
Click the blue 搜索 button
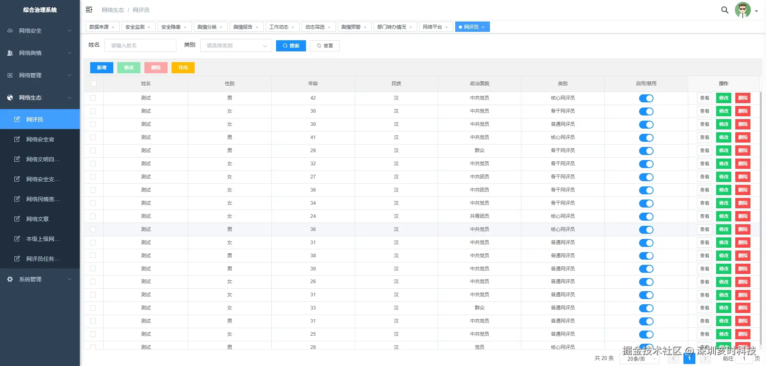point(291,46)
